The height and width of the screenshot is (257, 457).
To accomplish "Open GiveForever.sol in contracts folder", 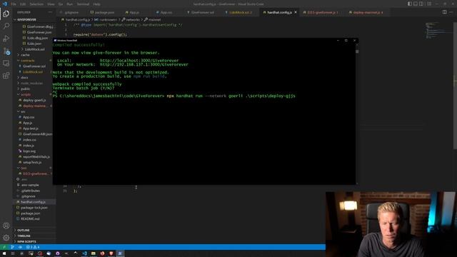I will tap(34, 66).
